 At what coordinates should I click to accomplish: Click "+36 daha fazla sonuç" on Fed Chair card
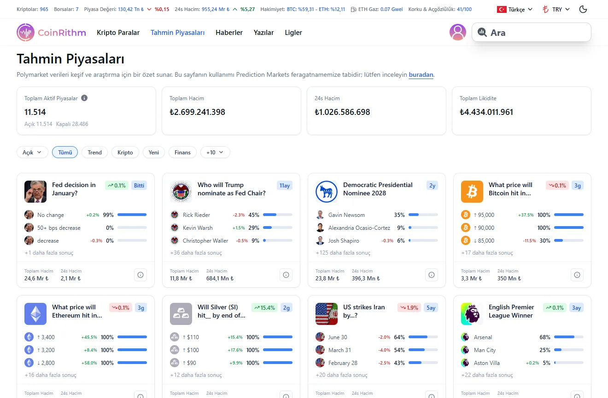click(x=195, y=252)
